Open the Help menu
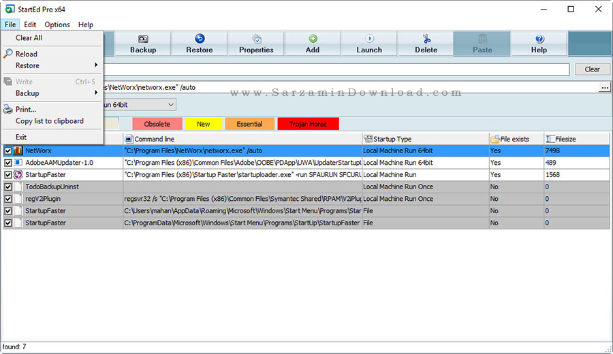The height and width of the screenshot is (354, 613). (86, 25)
